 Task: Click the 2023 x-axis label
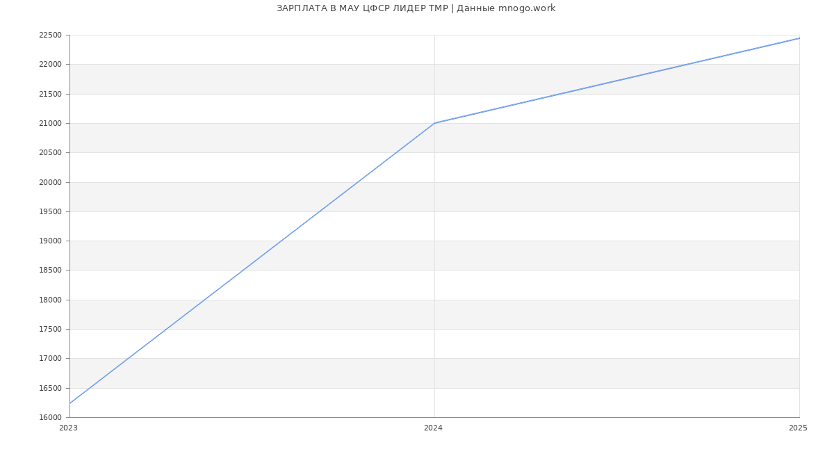(68, 428)
